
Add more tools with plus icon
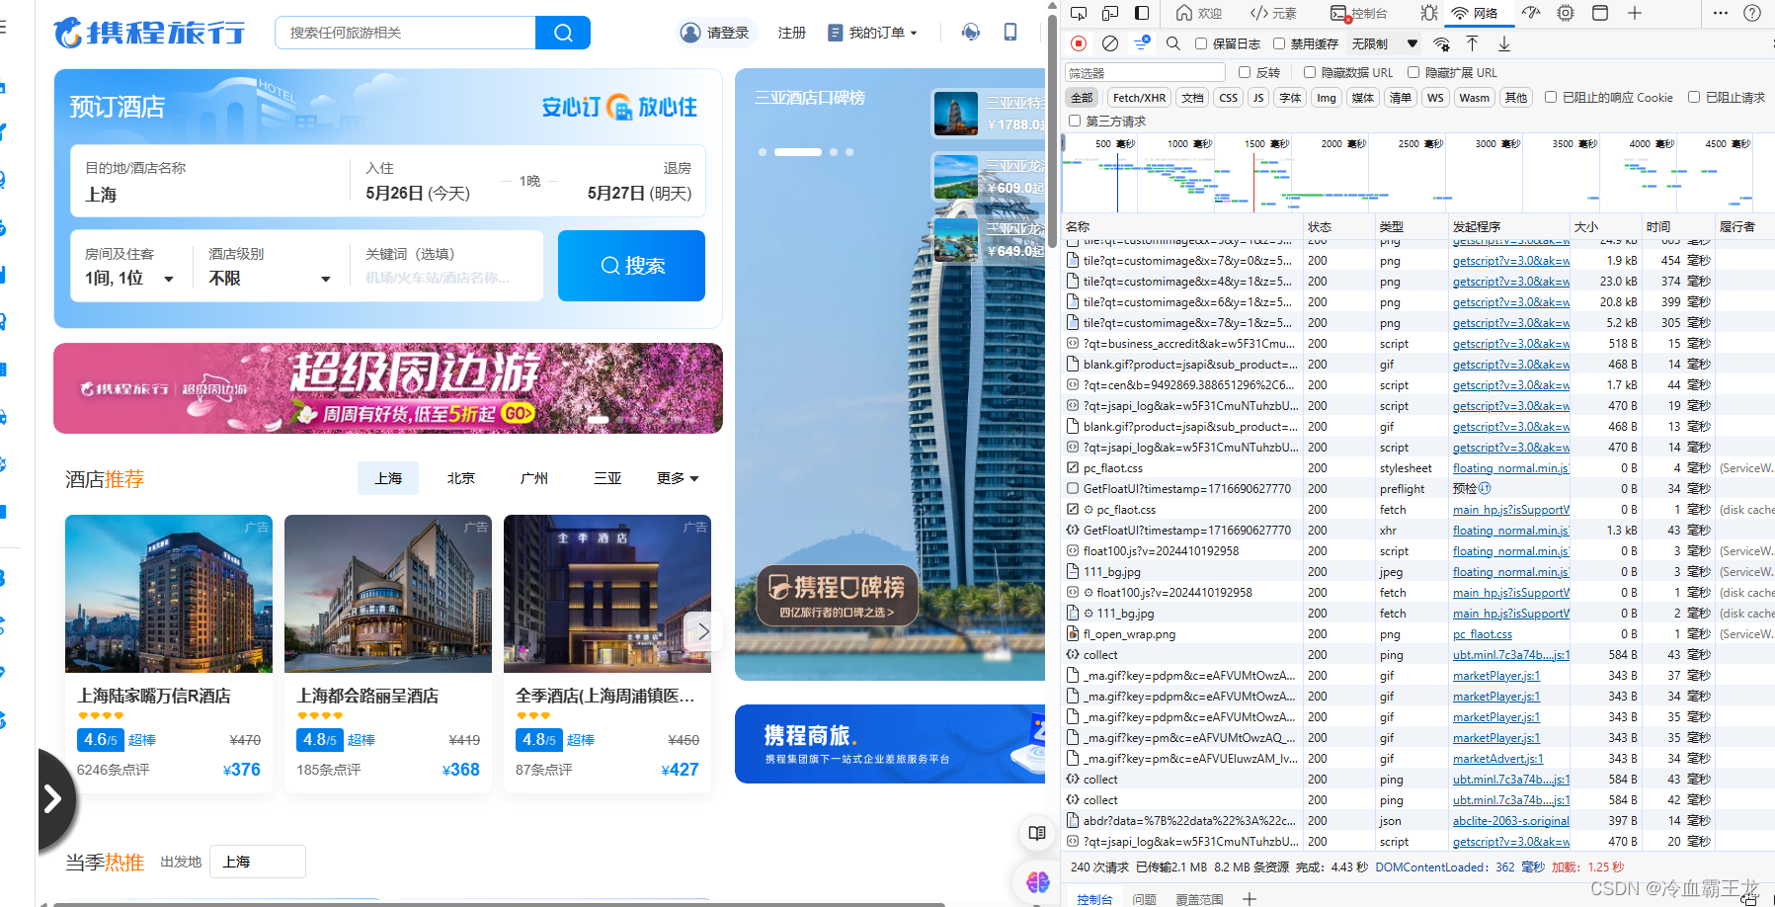click(x=1635, y=13)
